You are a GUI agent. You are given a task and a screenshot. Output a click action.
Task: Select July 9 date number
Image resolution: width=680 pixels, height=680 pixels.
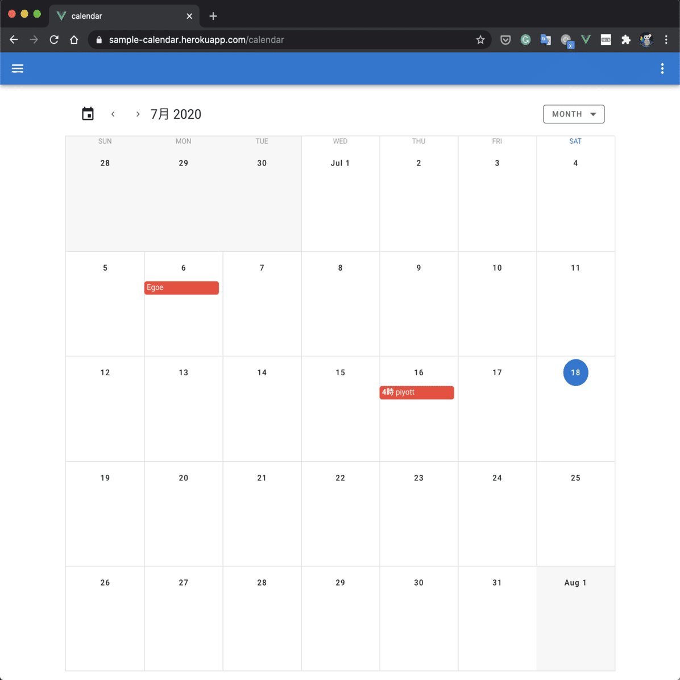click(x=418, y=268)
